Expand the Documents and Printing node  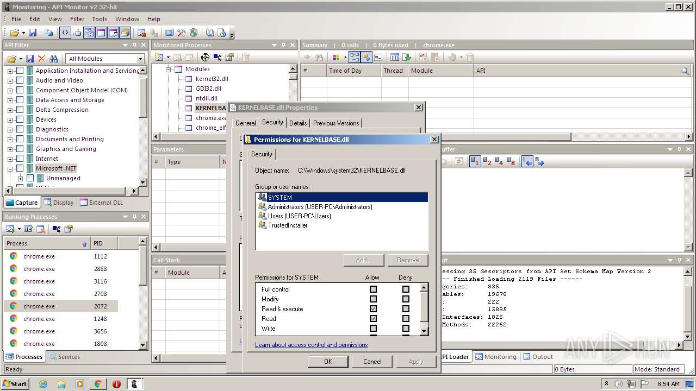(x=10, y=139)
